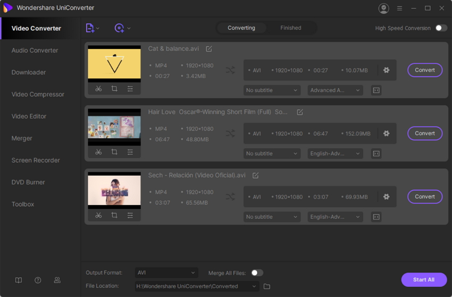The width and height of the screenshot is (452, 297).
Task: Open the community users icon
Action: (57, 281)
